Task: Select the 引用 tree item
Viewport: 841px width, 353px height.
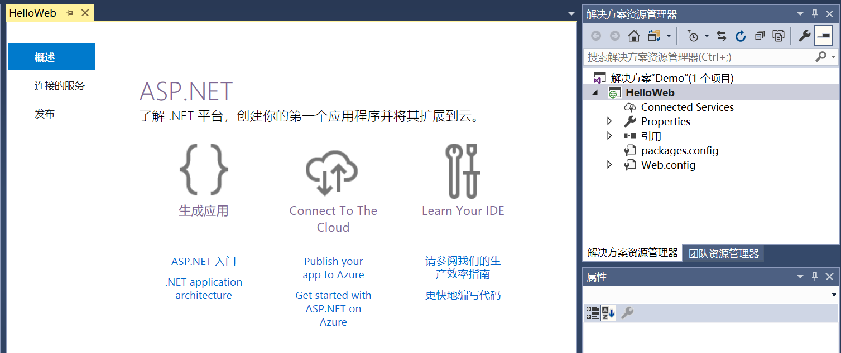Action: tap(651, 136)
